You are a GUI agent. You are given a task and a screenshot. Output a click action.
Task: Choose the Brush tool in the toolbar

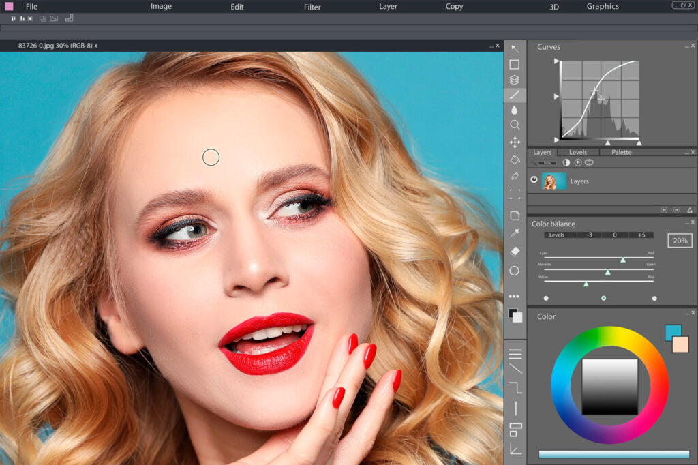[515, 95]
